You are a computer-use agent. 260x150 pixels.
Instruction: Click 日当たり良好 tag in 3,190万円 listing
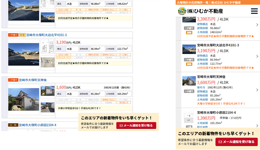(x=63, y=55)
